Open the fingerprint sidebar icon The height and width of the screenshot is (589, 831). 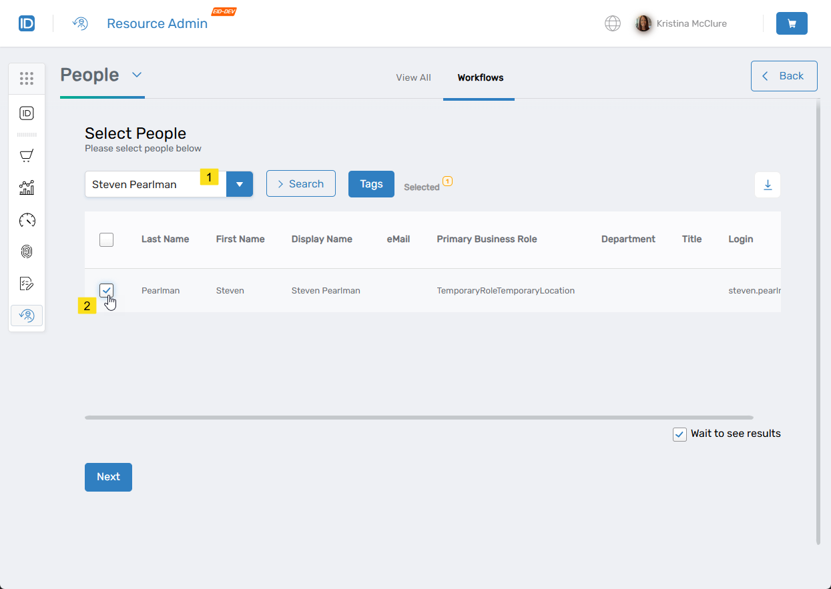(x=27, y=251)
